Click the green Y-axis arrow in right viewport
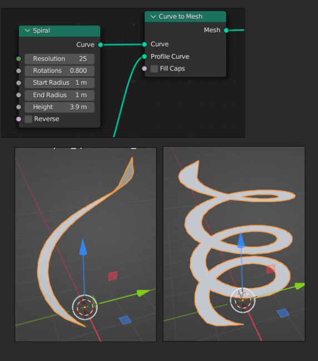 300,286
